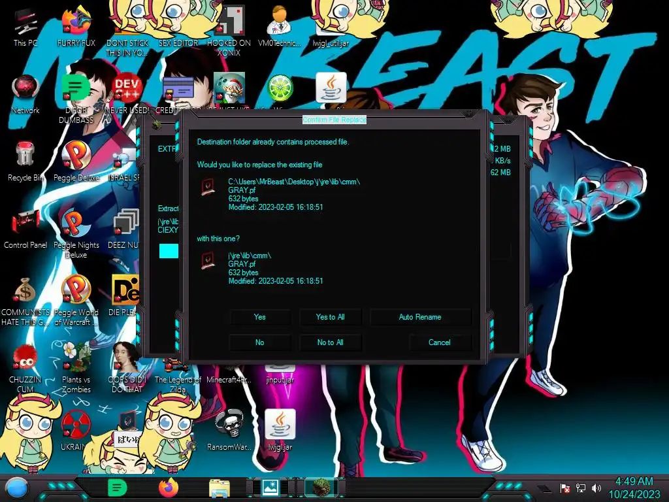Viewport: 669px width, 502px height.
Task: Click the Santa Claus desktop icon
Action: pos(229,88)
